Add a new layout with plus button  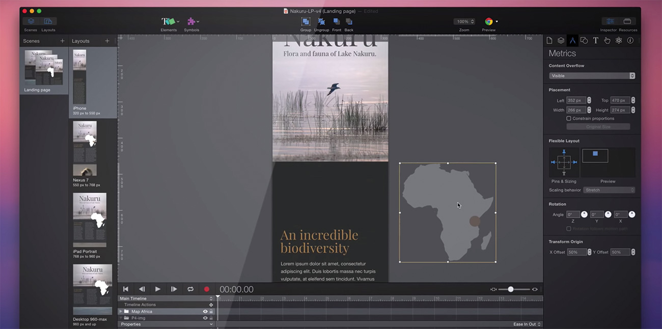point(107,41)
